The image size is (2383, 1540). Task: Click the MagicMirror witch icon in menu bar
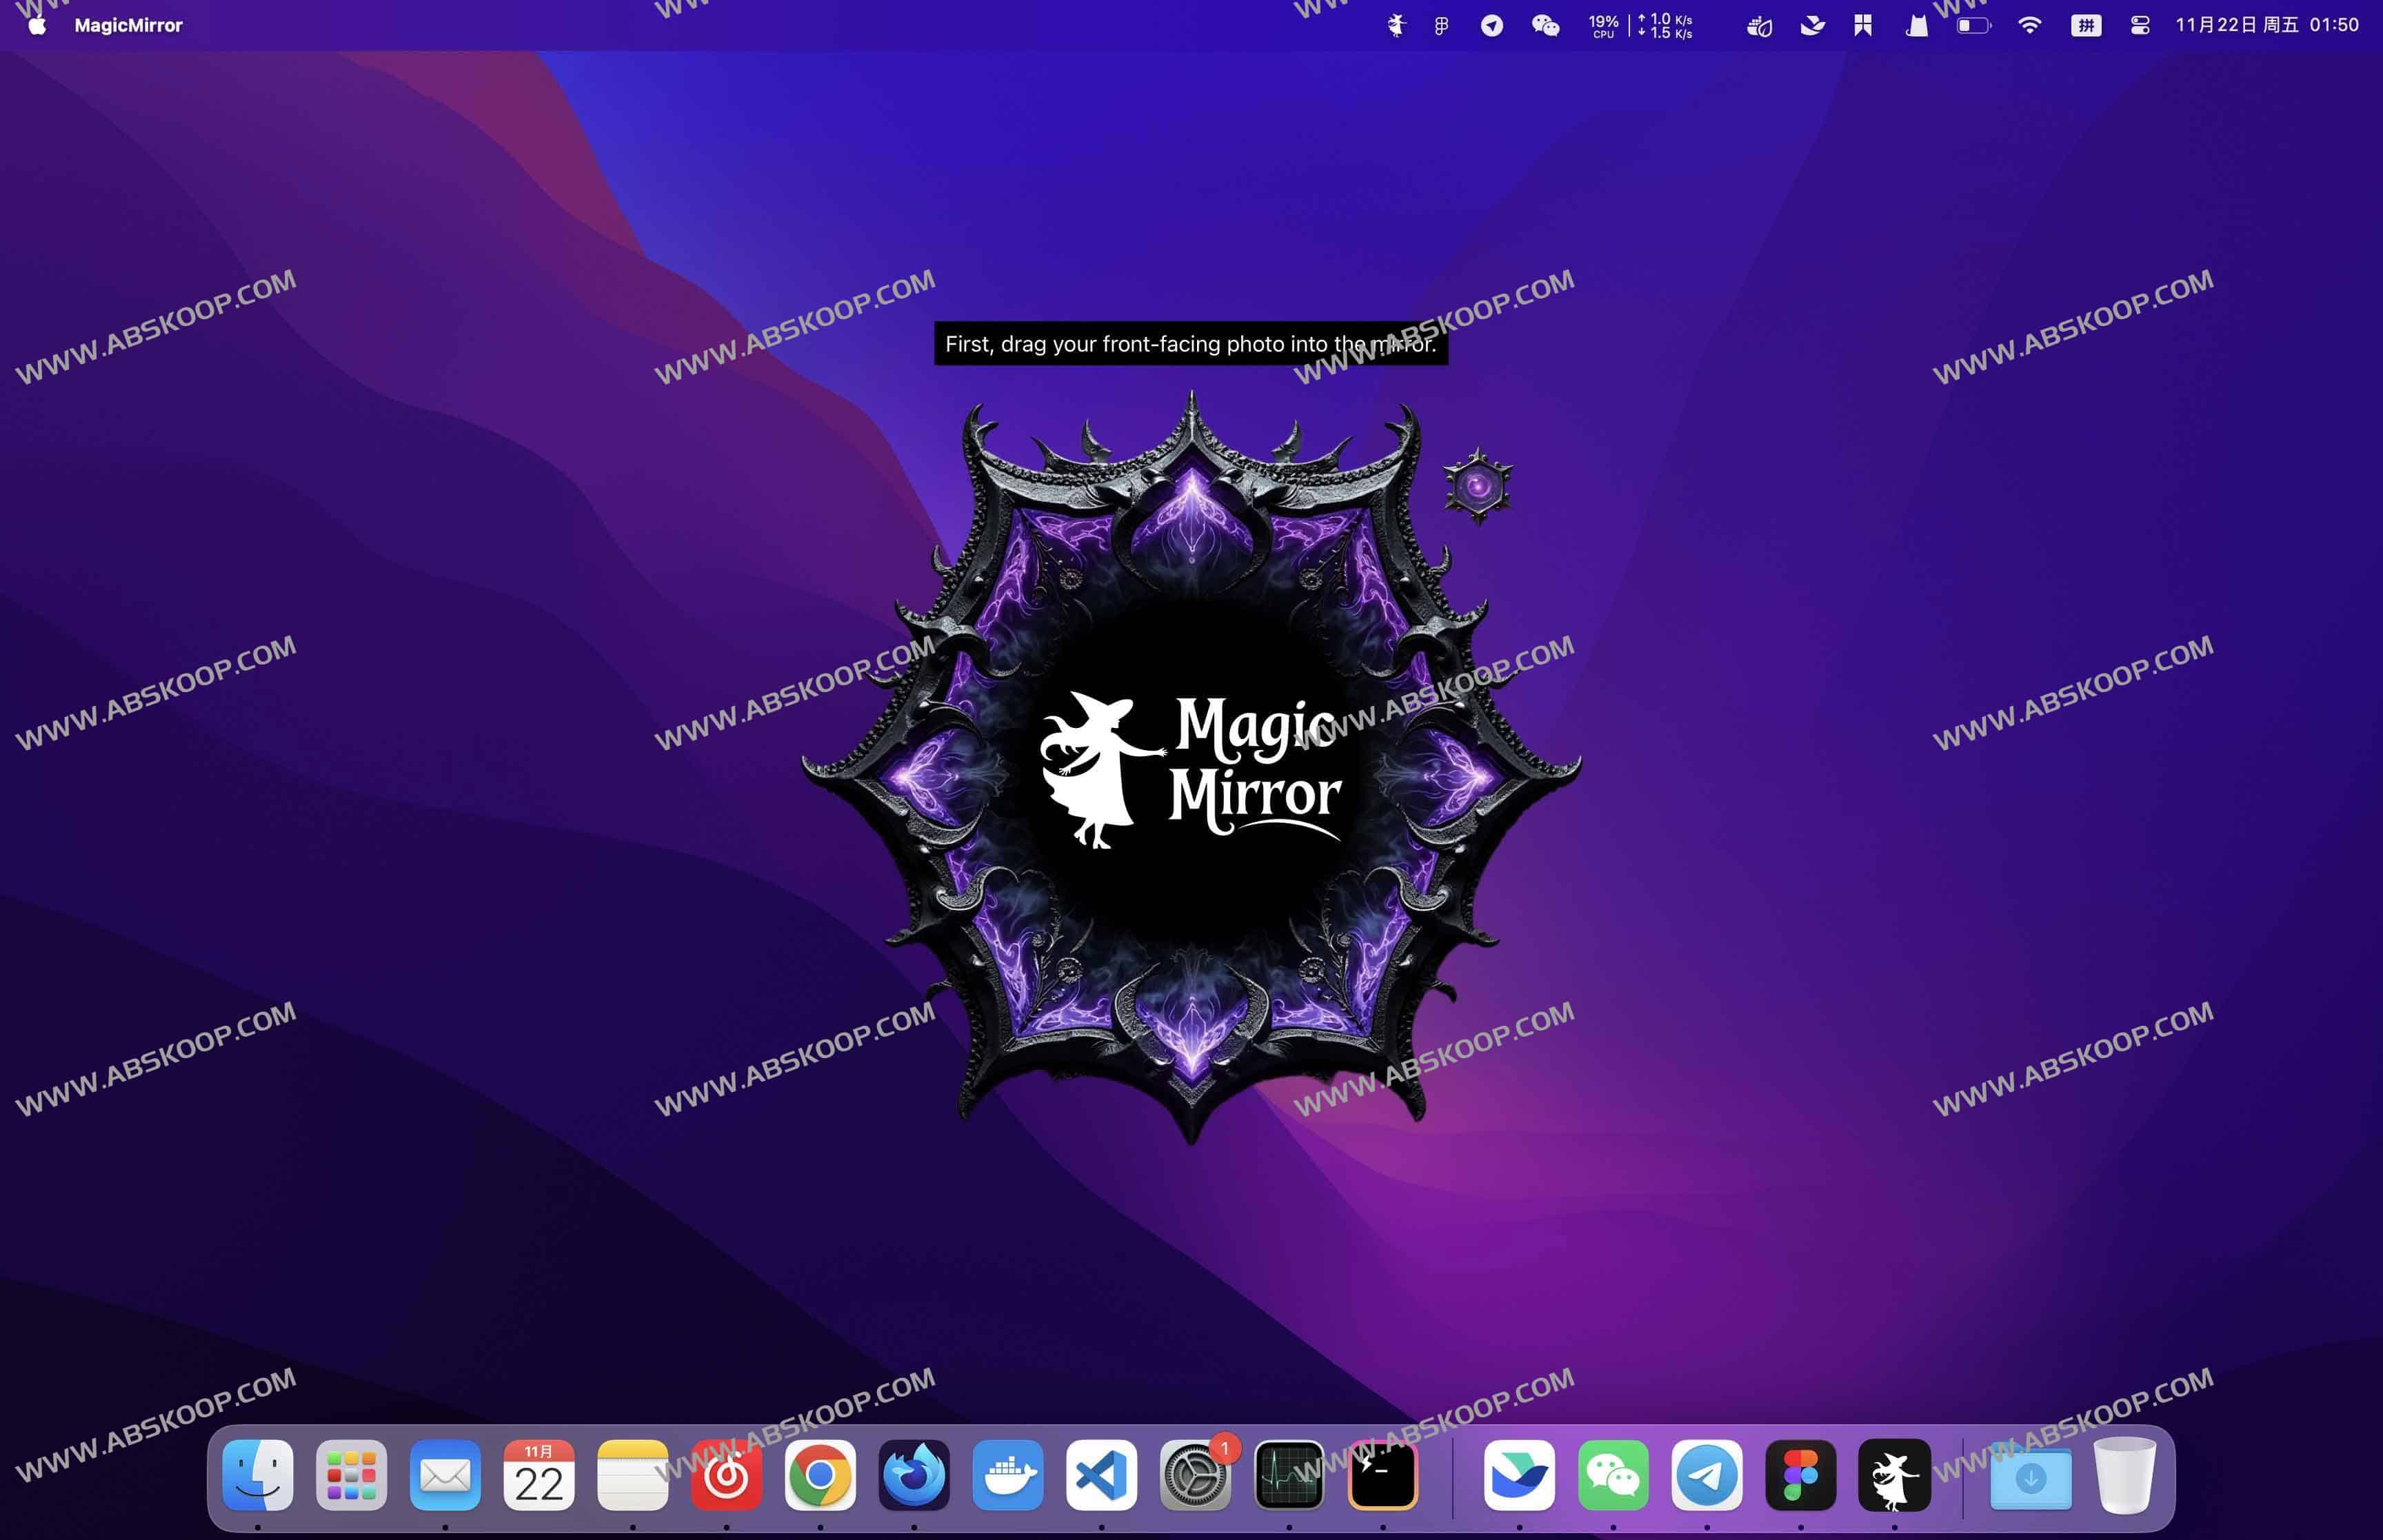click(1396, 25)
